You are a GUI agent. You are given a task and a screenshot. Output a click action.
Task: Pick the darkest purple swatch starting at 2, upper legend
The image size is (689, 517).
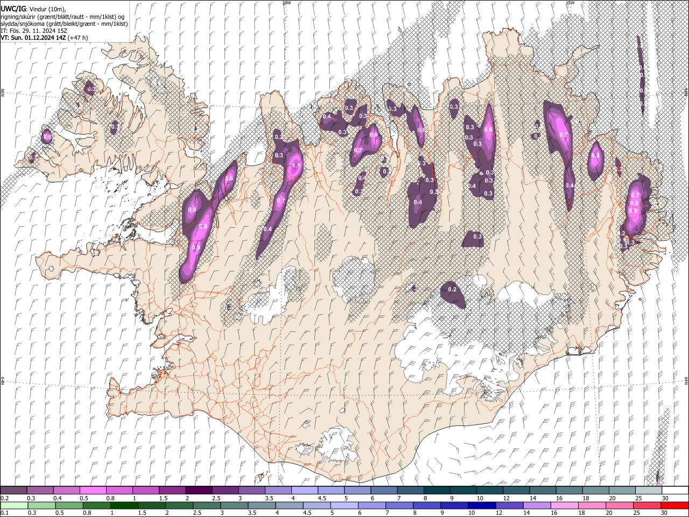[199, 490]
